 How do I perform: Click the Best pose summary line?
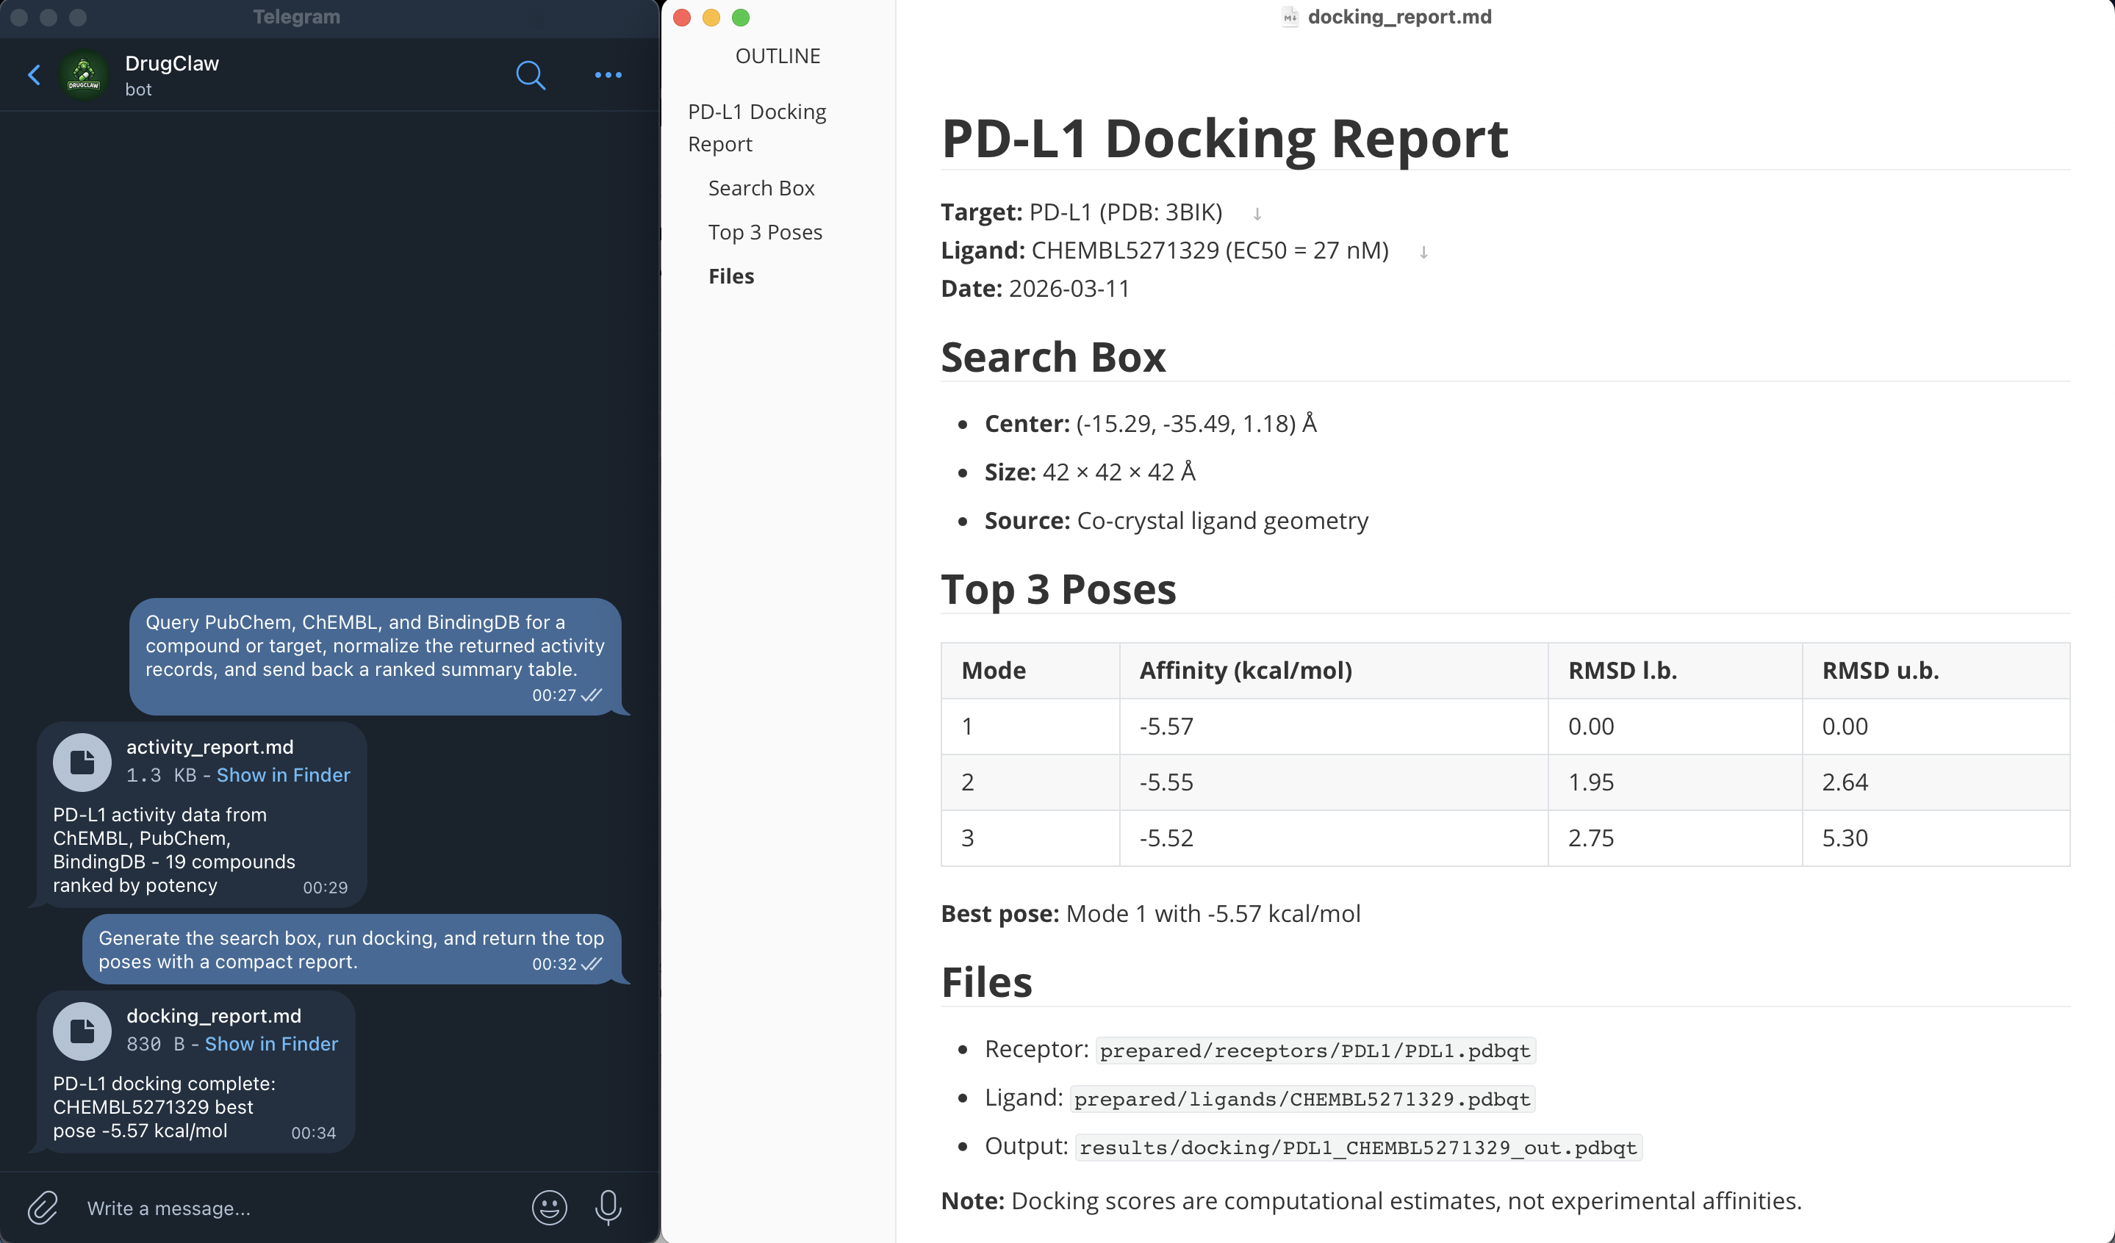(x=1151, y=913)
